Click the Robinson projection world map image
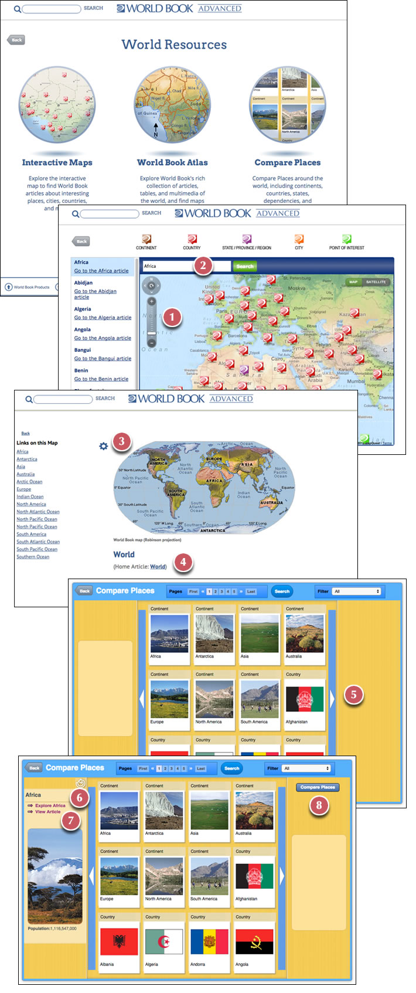 coord(204,488)
